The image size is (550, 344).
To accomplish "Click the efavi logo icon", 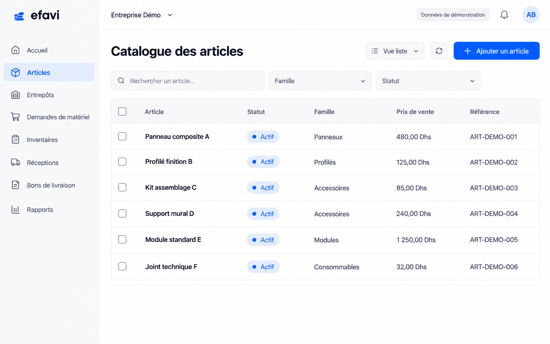I will coord(19,16).
